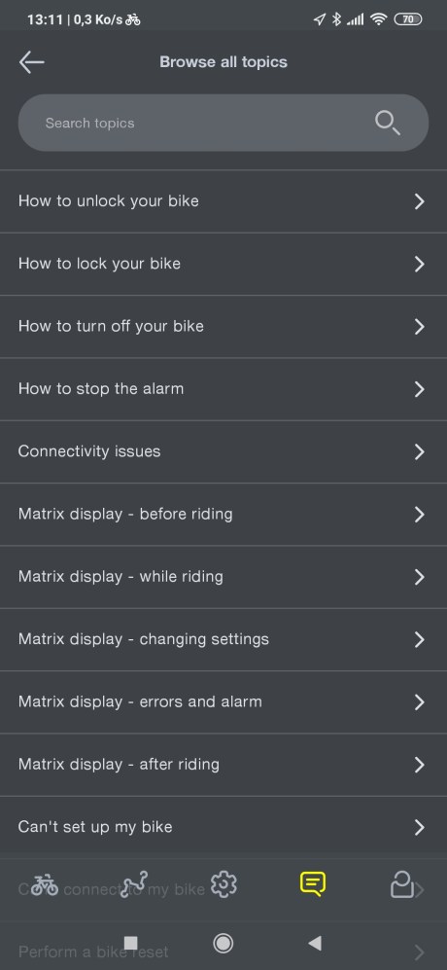Expand chevron for How to unlock your bike

(x=419, y=201)
